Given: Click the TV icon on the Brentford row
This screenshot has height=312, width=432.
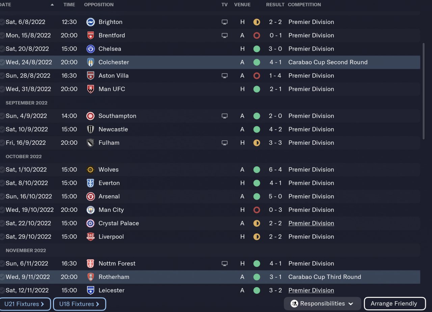Looking at the screenshot, I should (x=224, y=35).
